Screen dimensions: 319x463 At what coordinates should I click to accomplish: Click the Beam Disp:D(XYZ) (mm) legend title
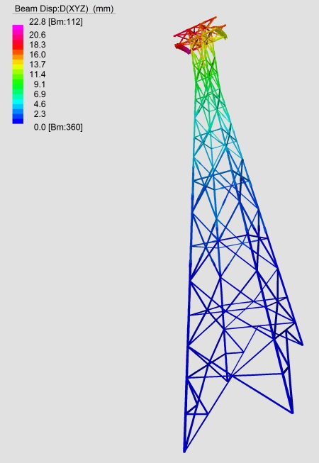(64, 9)
